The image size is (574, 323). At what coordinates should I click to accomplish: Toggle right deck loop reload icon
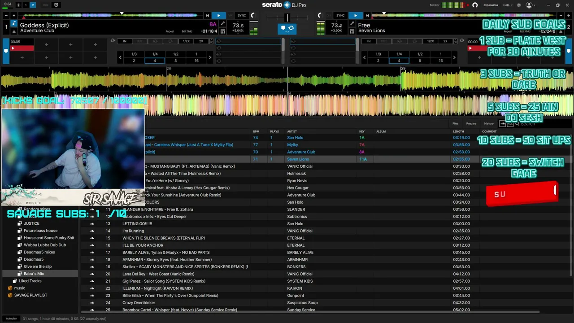point(462,41)
